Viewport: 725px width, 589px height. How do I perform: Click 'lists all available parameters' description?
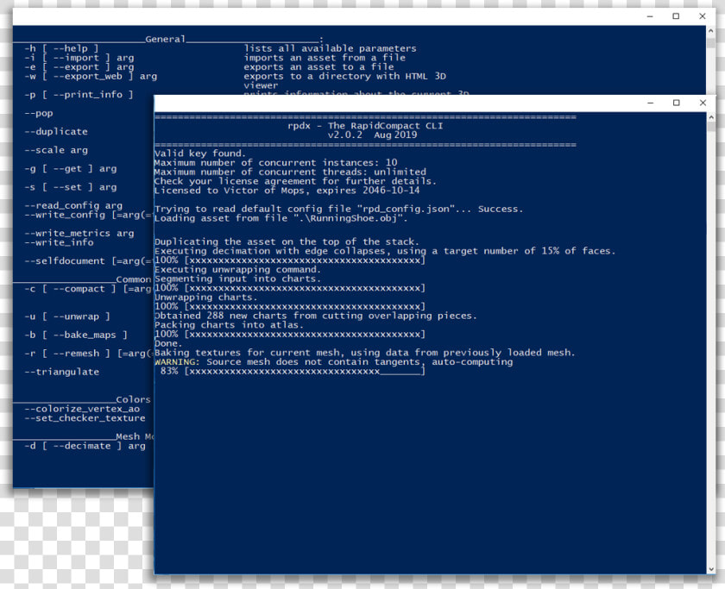pyautogui.click(x=330, y=48)
